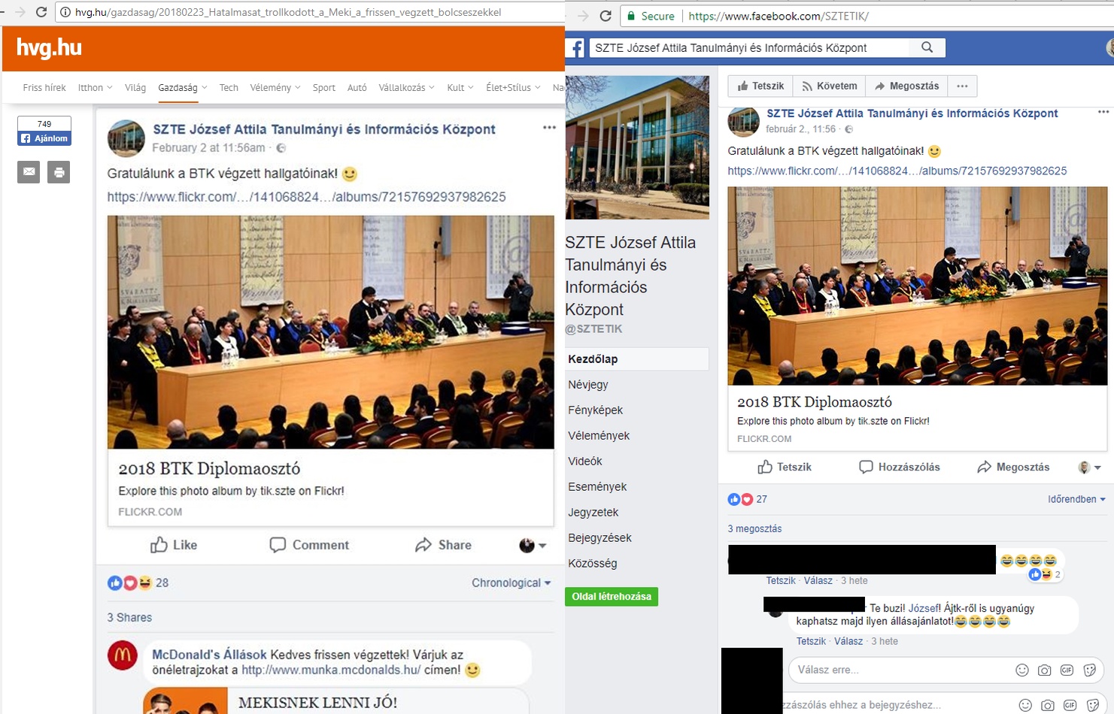Reload the hvg.hu browser page
The height and width of the screenshot is (714, 1114).
41,12
